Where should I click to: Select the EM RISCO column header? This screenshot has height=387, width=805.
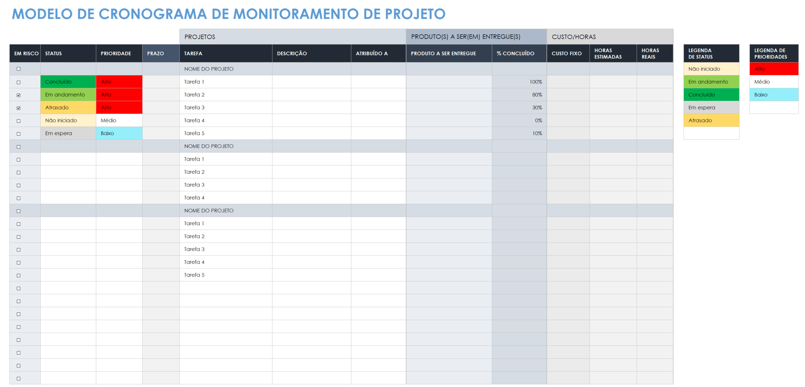coord(25,53)
